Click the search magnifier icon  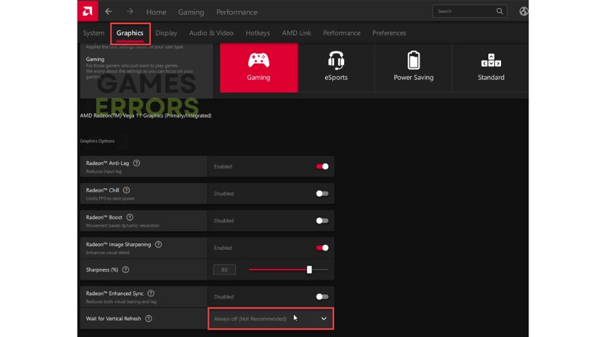tap(500, 11)
